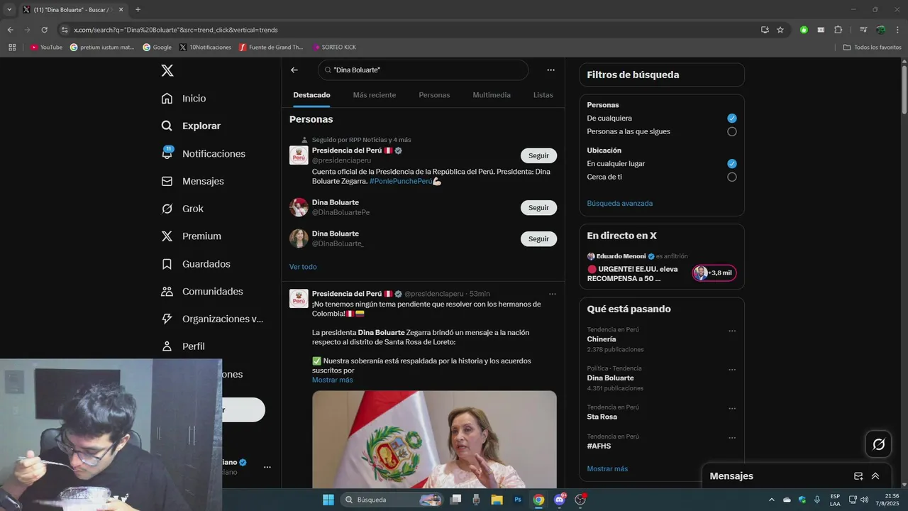Open a new Chrome tab
This screenshot has height=511, width=908.
pyautogui.click(x=138, y=10)
